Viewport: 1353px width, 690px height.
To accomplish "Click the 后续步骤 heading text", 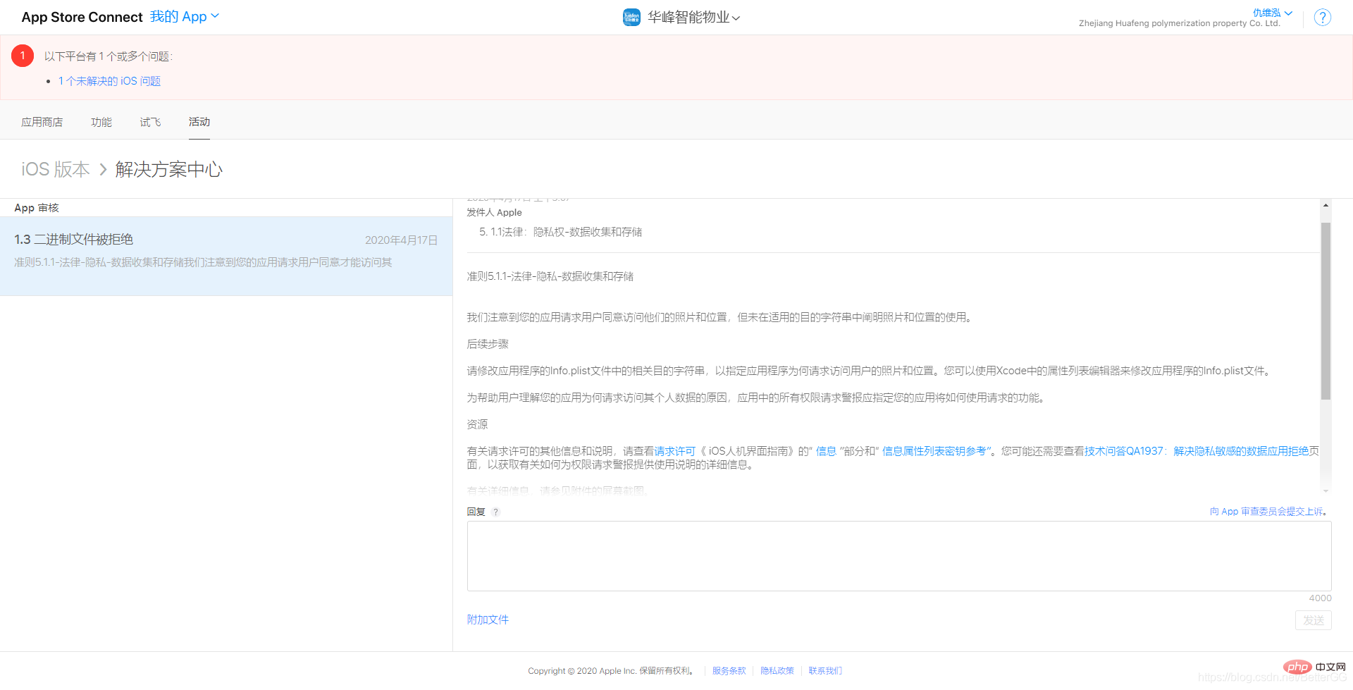I will (x=488, y=344).
